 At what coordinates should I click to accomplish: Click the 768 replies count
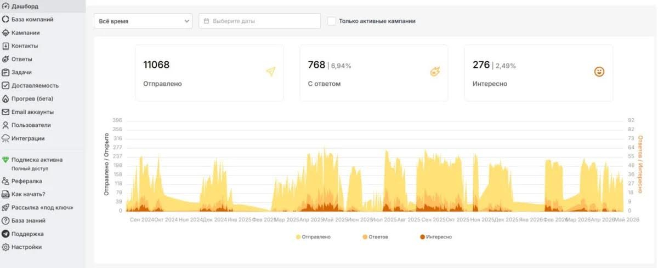tap(316, 65)
